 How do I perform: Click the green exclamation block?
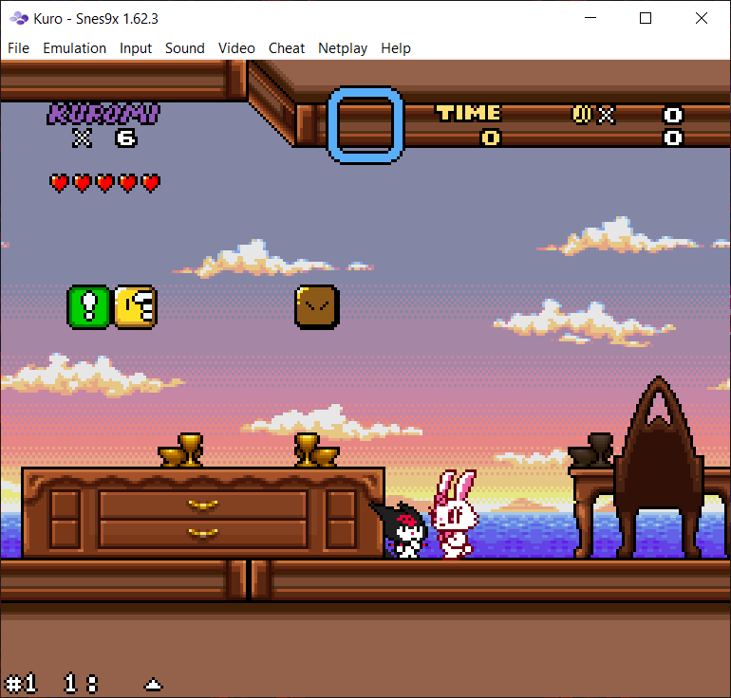89,307
